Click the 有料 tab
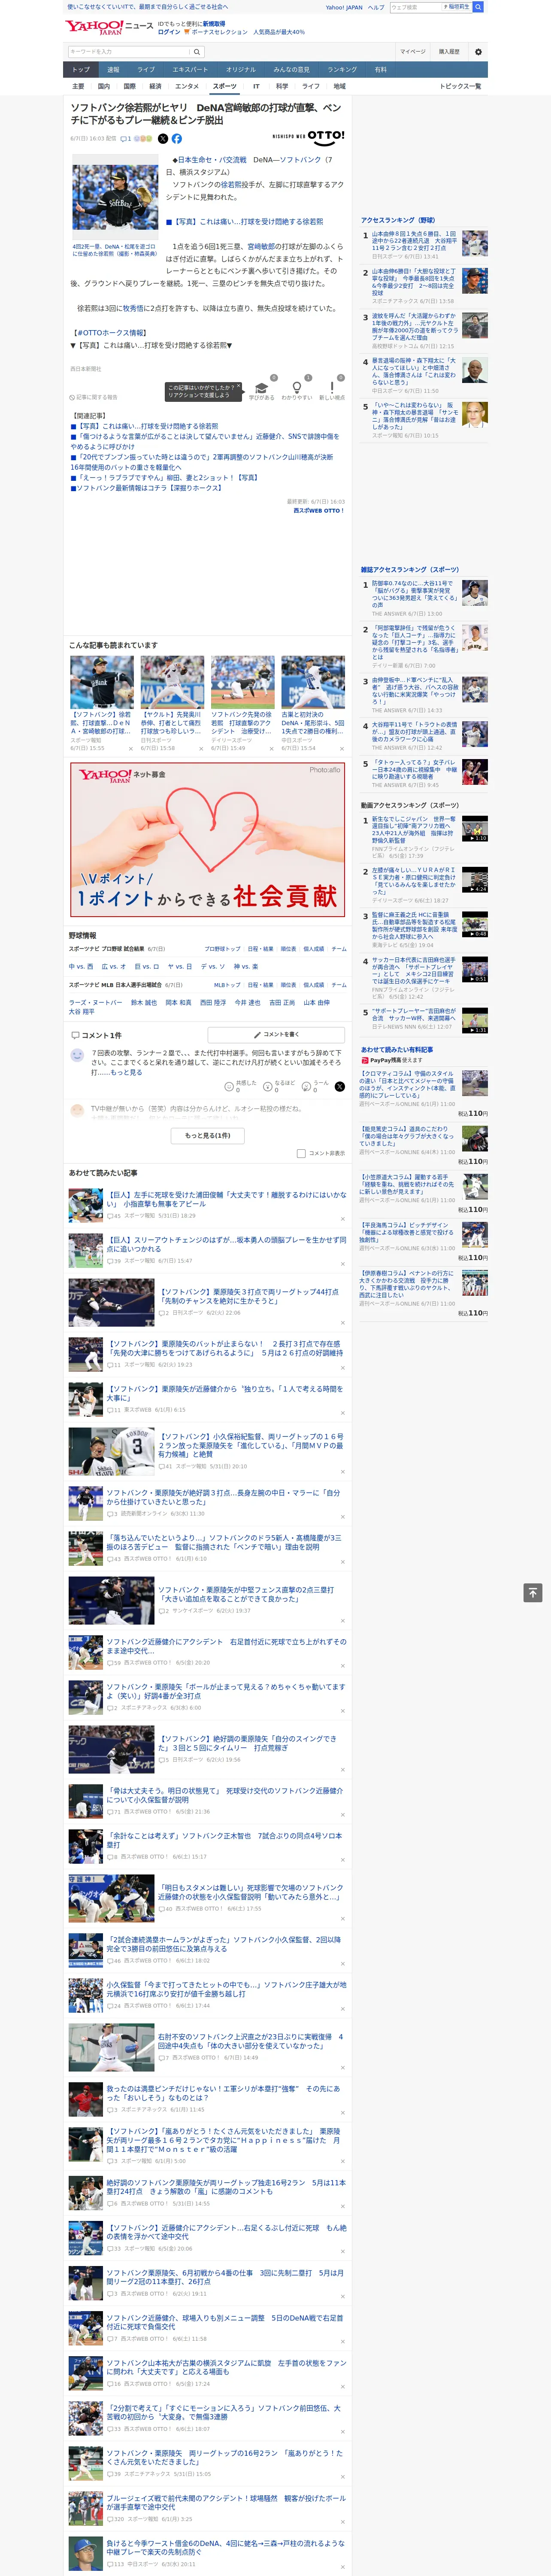The width and height of the screenshot is (551, 2576). 380,70
